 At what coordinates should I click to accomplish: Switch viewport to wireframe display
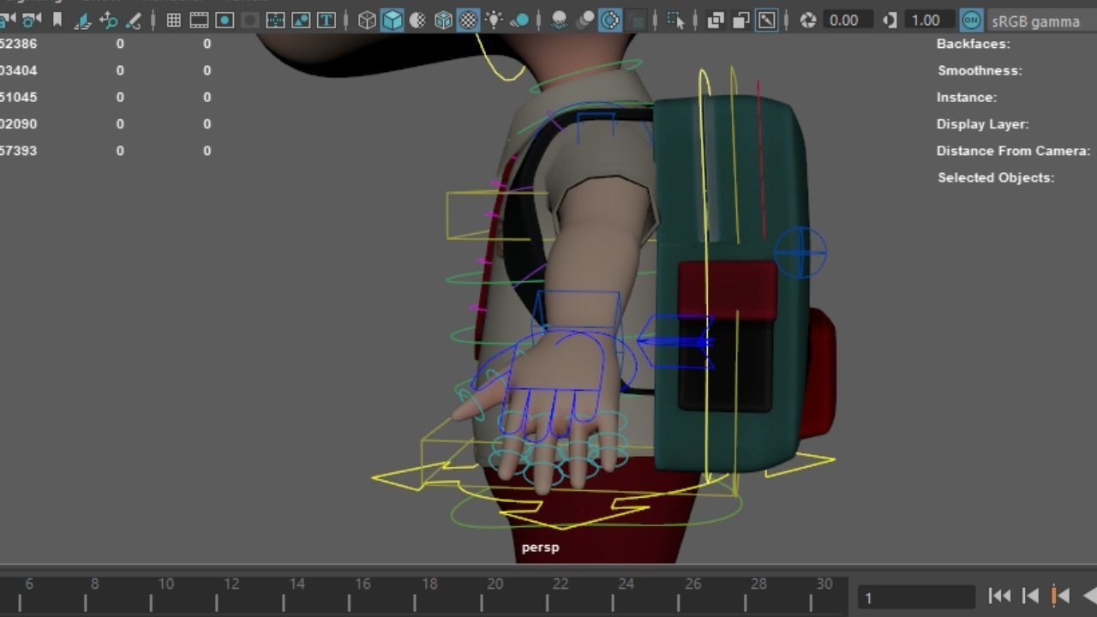(367, 20)
